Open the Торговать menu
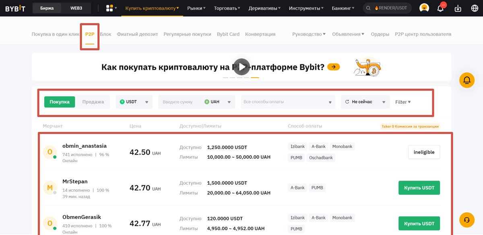The width and height of the screenshot is (483, 235). (x=227, y=8)
